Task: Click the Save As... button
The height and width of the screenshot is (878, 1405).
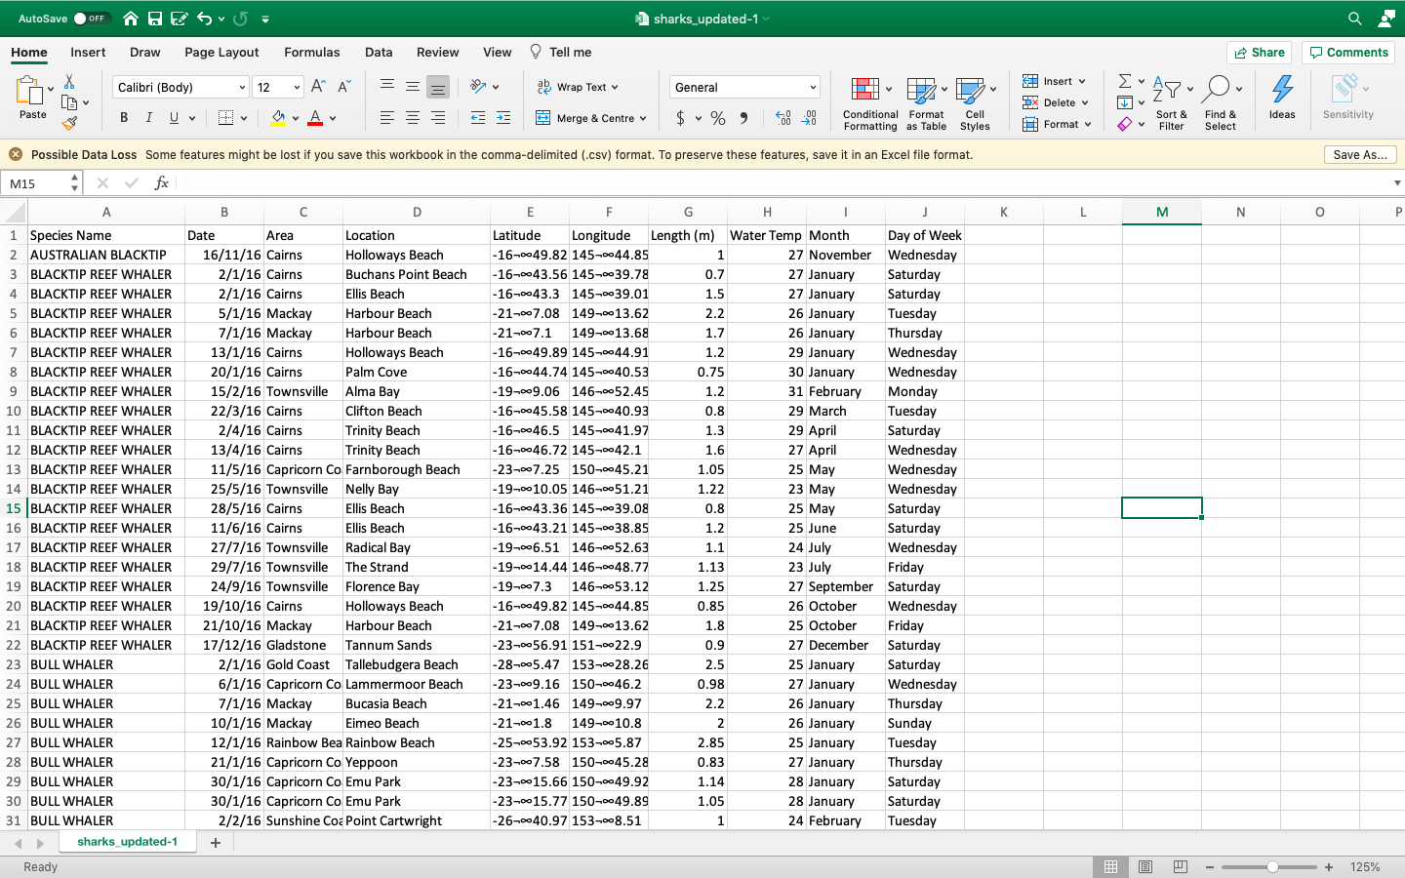Action: click(1360, 154)
